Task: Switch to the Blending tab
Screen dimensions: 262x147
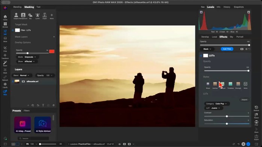Action: click(17, 7)
